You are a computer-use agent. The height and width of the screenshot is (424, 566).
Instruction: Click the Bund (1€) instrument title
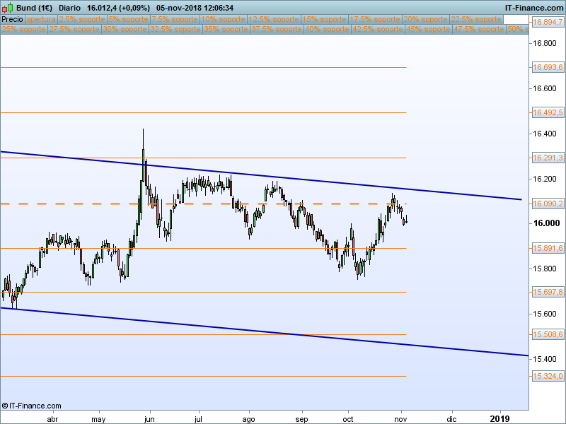pos(34,8)
